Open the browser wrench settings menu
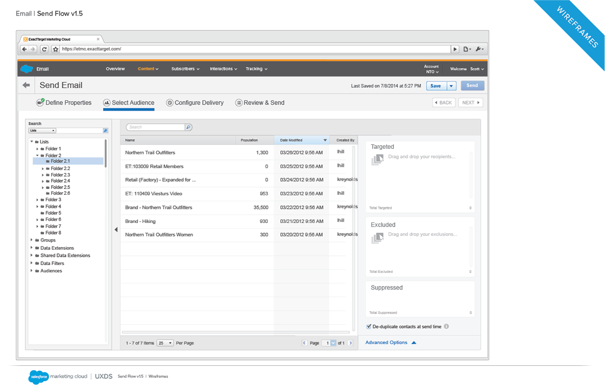This screenshot has height=392, width=605. click(x=479, y=49)
